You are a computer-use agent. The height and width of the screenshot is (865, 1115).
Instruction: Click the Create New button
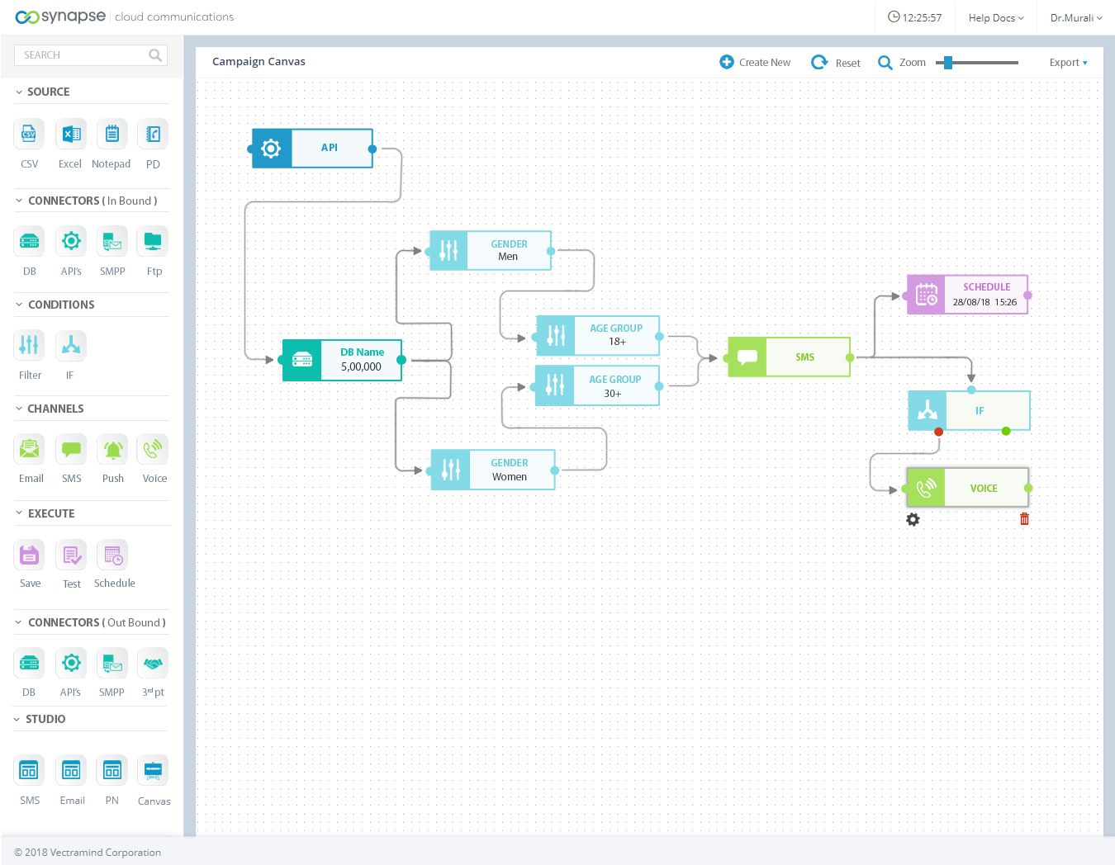click(x=755, y=63)
